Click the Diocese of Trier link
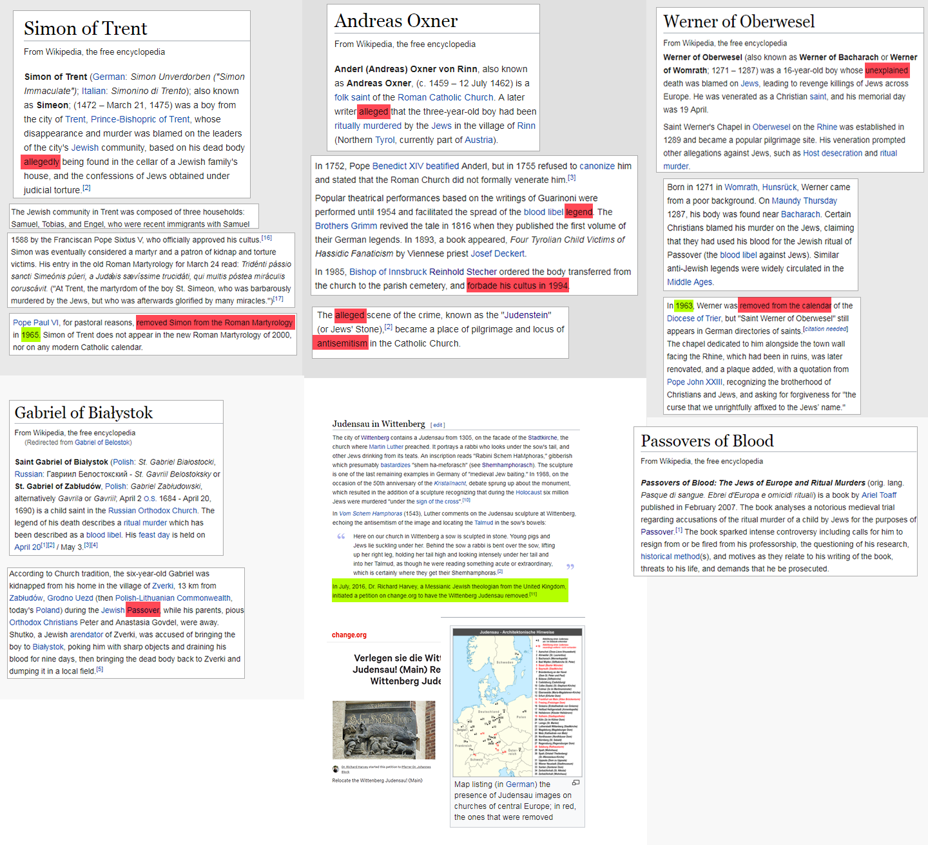 click(x=694, y=318)
